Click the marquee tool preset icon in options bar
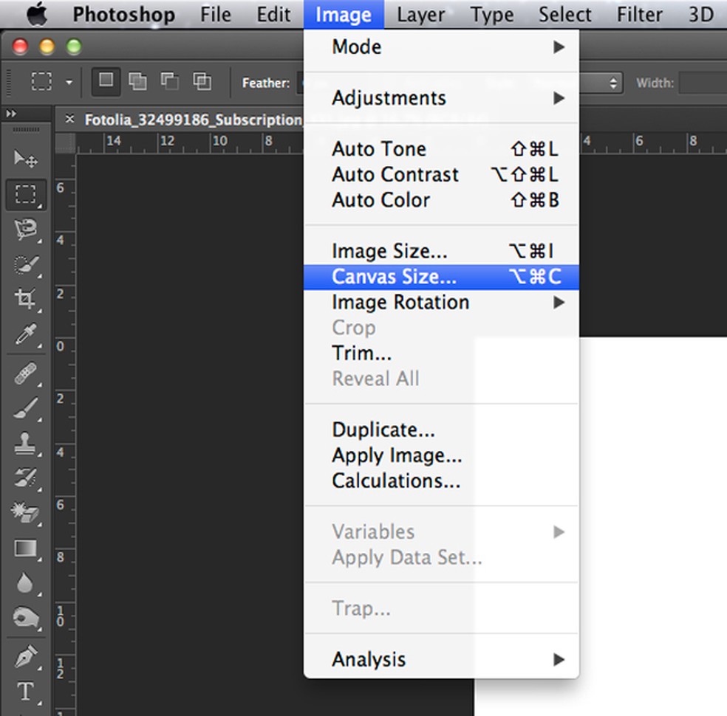Image resolution: width=727 pixels, height=716 pixels. [41, 81]
